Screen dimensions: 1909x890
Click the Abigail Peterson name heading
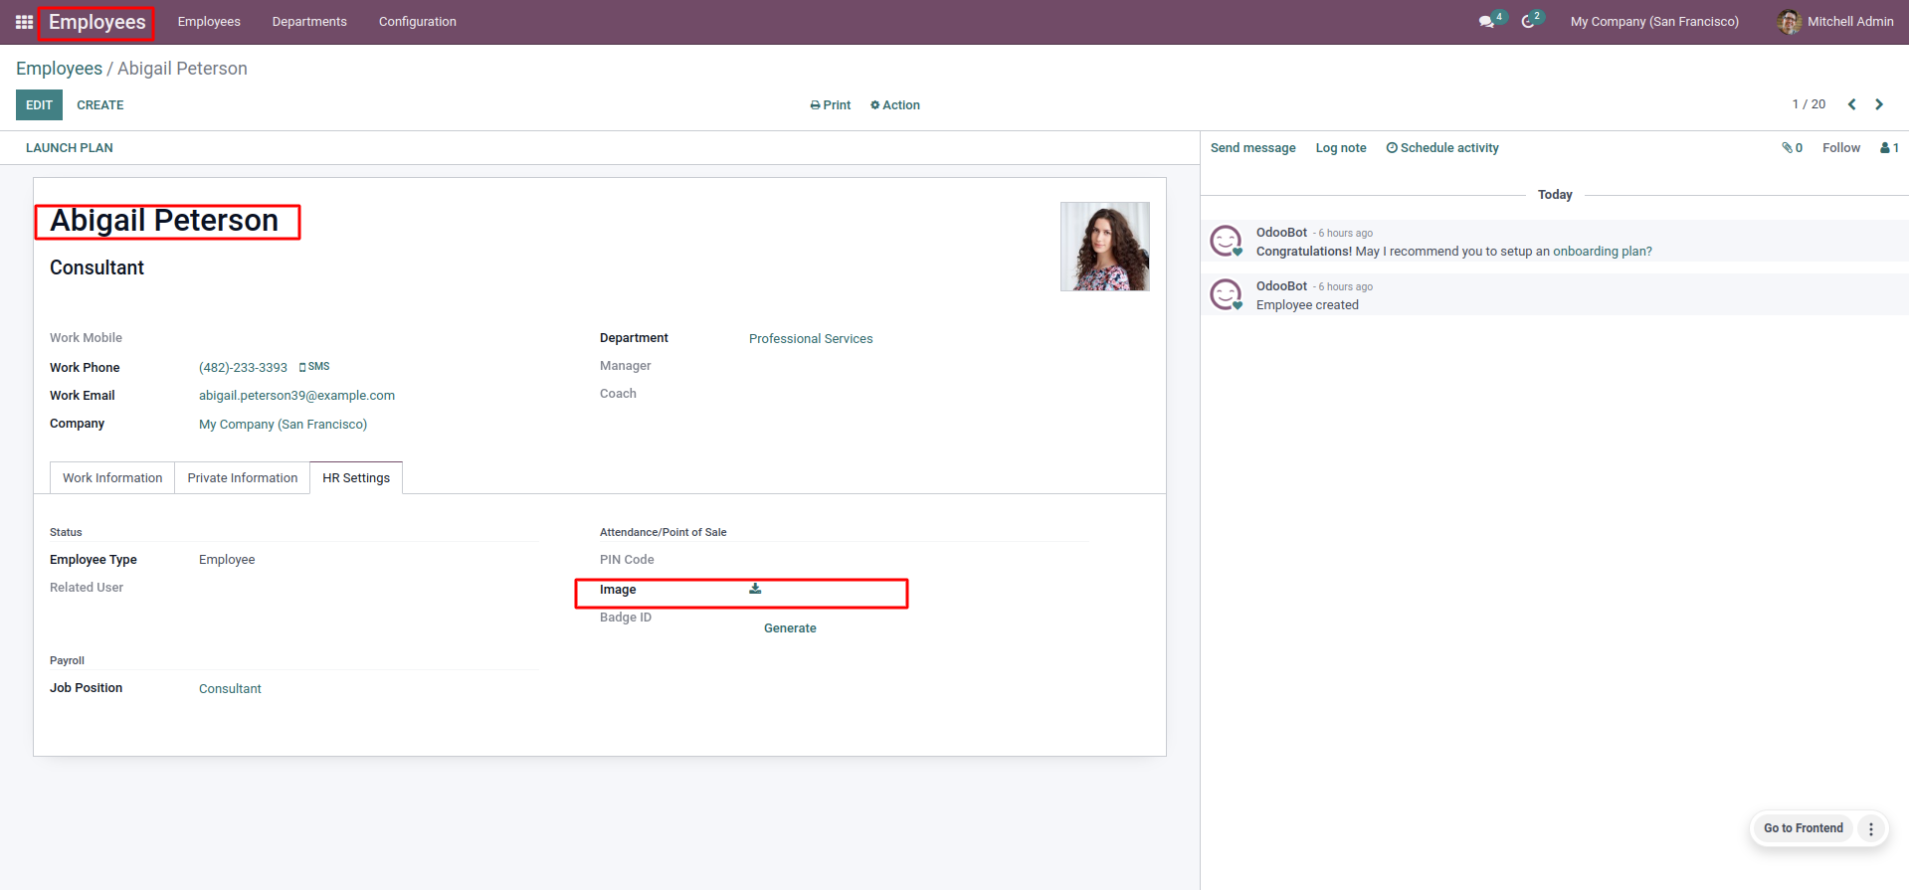click(x=164, y=221)
